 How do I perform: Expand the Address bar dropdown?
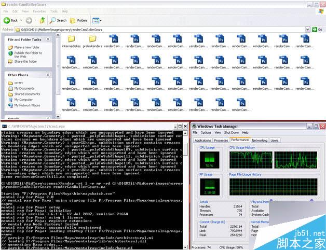tap(307, 30)
